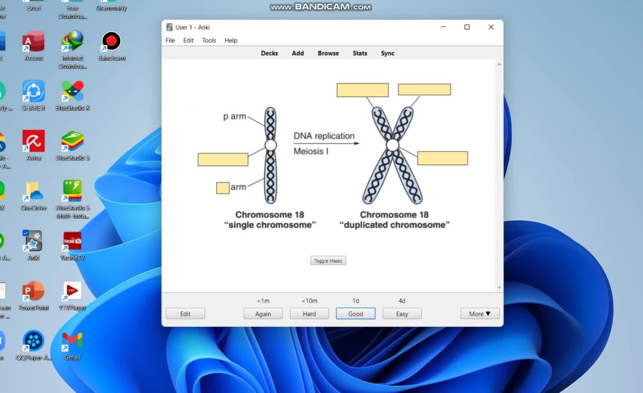643x393 pixels.
Task: Minimize the Anki window
Action: (x=443, y=27)
